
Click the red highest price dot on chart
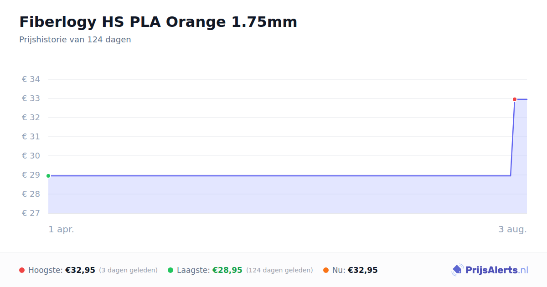pos(515,99)
